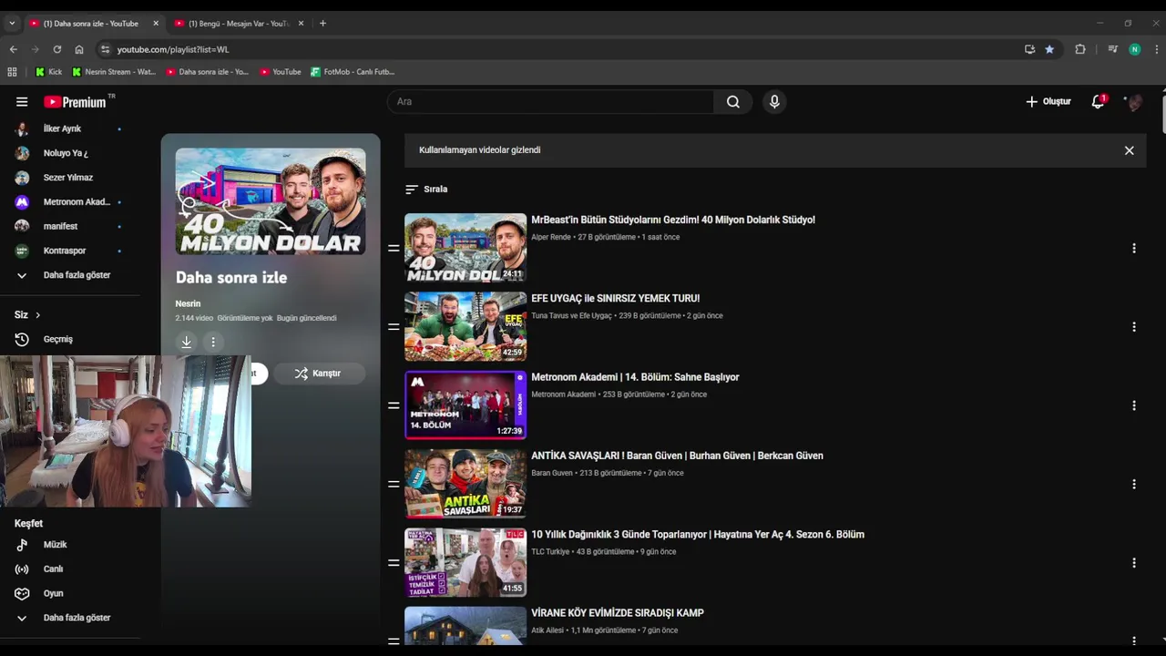1166x656 pixels.
Task: Open options for ANTİKA SAVAŞLARI video
Action: click(x=1134, y=484)
